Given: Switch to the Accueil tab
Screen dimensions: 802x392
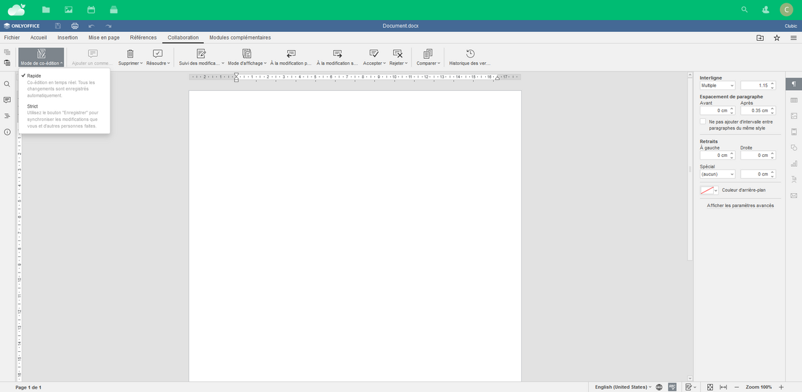Looking at the screenshot, I should 39,37.
